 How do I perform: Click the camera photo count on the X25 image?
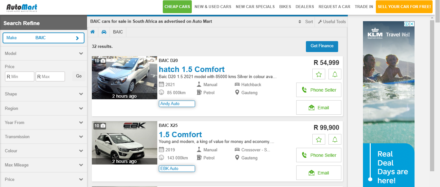100,126
